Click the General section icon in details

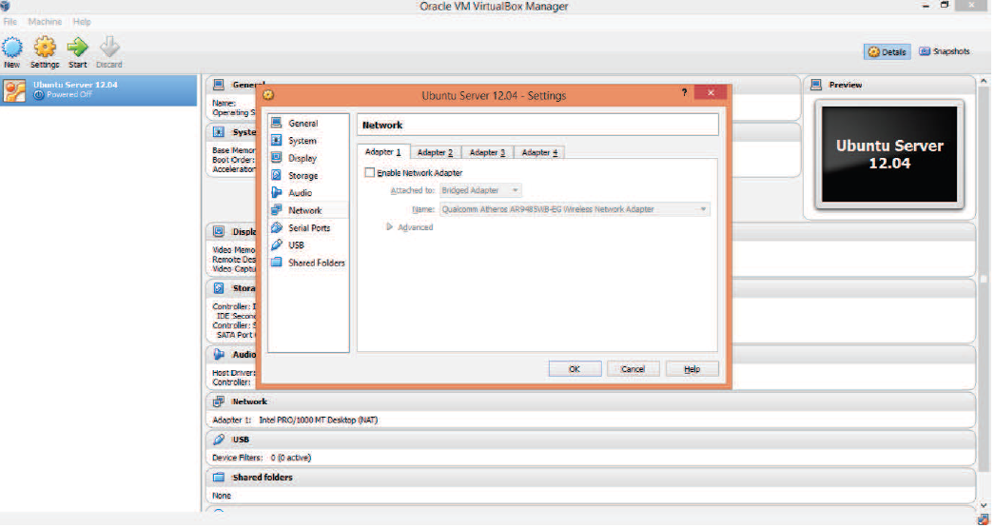tap(219, 85)
